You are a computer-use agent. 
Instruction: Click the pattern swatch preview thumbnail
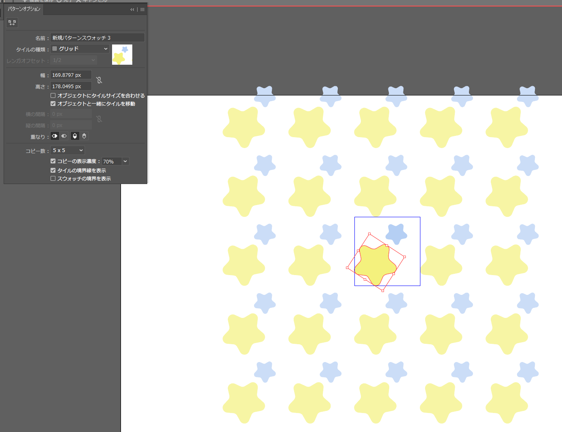click(122, 54)
